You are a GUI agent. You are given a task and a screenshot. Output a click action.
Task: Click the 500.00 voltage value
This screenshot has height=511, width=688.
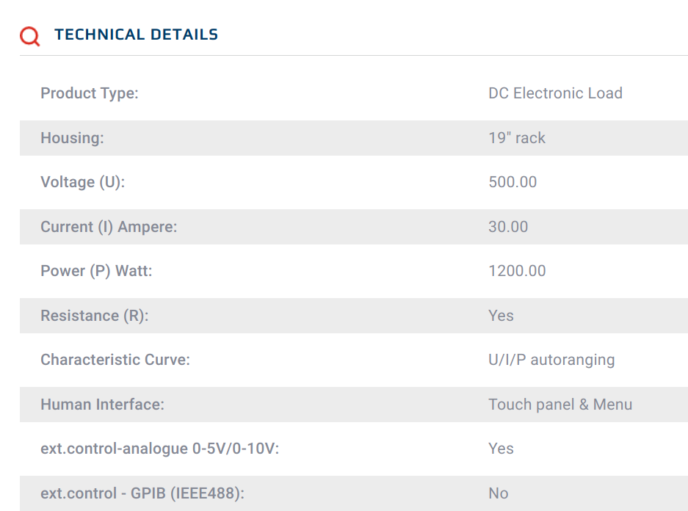[513, 182]
